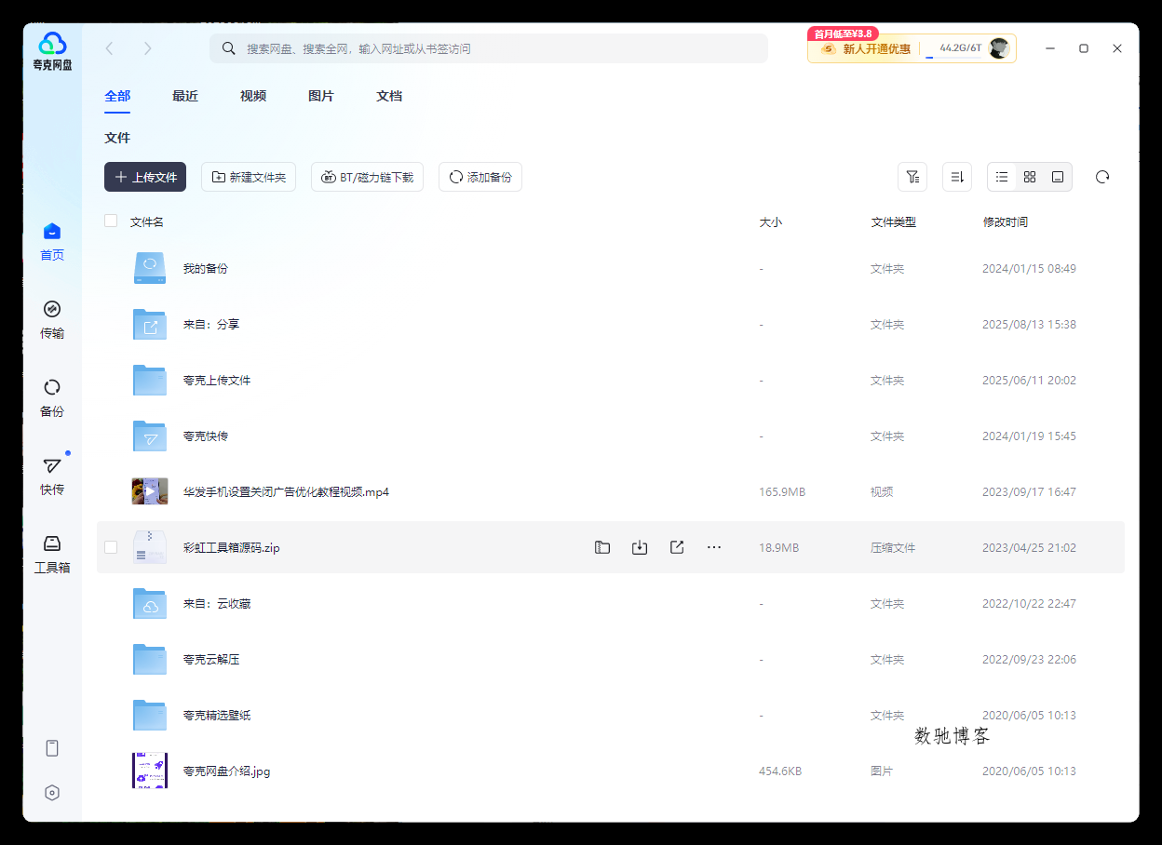
Task: Tick the select-all checkbox next to 文件名
Action: (x=111, y=221)
